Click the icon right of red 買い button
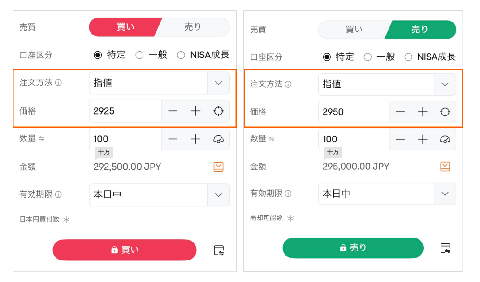480x282 pixels. pyautogui.click(x=219, y=250)
